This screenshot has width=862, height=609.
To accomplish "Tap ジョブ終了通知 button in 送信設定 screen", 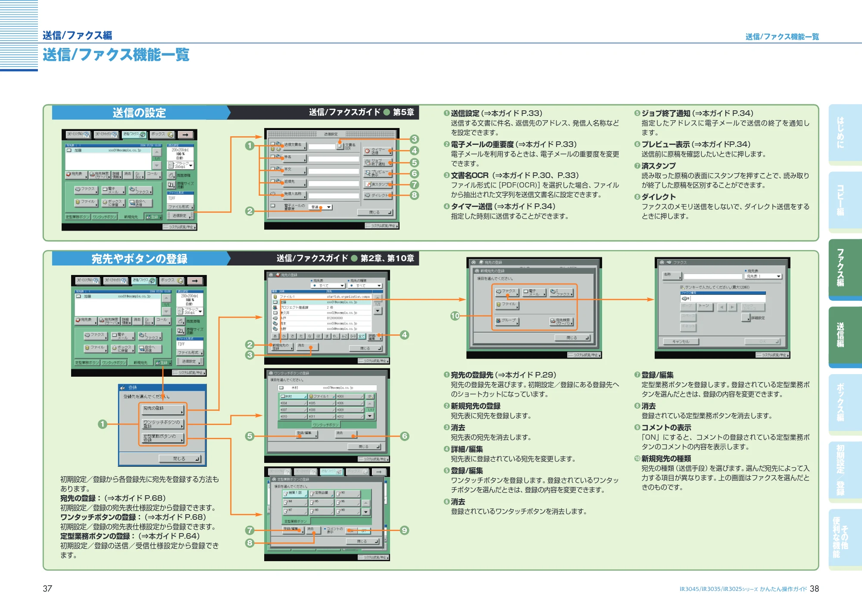I will 378,162.
